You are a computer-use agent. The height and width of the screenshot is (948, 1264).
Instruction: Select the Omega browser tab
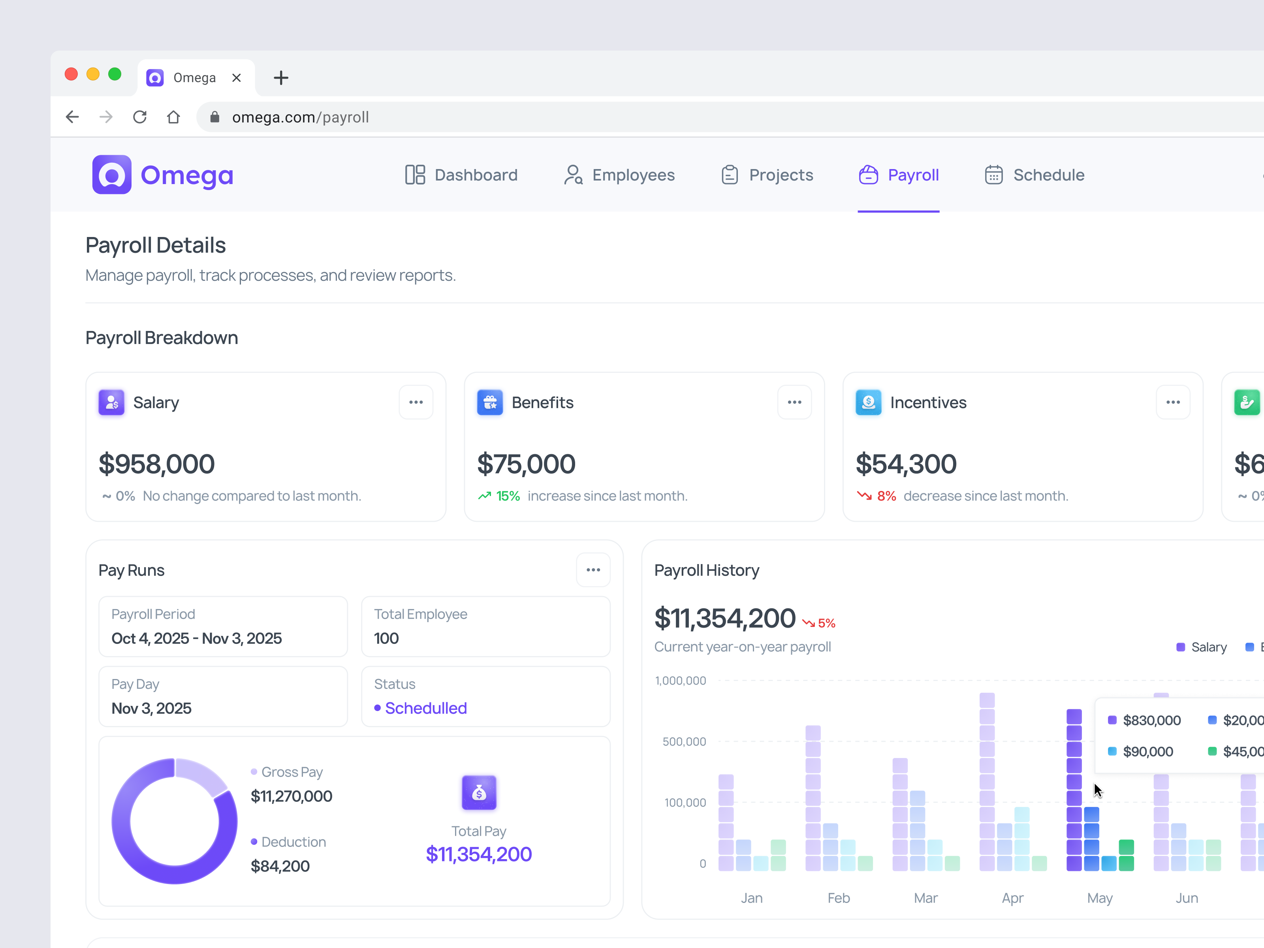[x=194, y=77]
